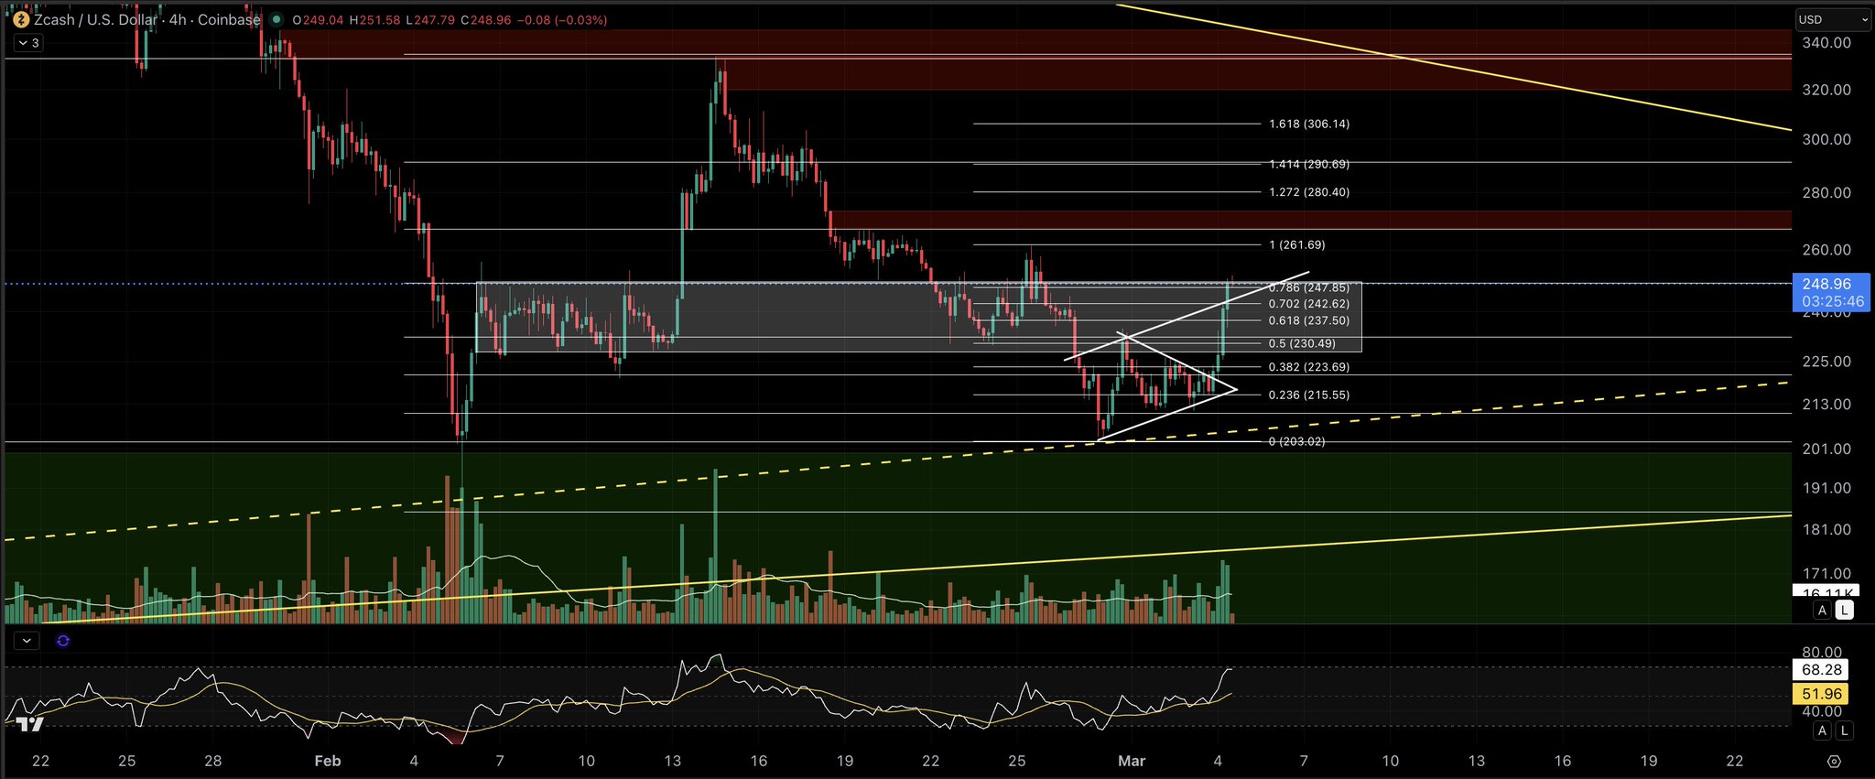This screenshot has height=779, width=1875.
Task: Toggle auto scale A on RSI pane
Action: coord(1822,730)
